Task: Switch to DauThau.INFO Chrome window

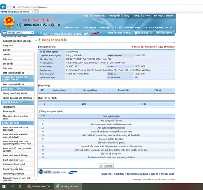Action: 40,186
